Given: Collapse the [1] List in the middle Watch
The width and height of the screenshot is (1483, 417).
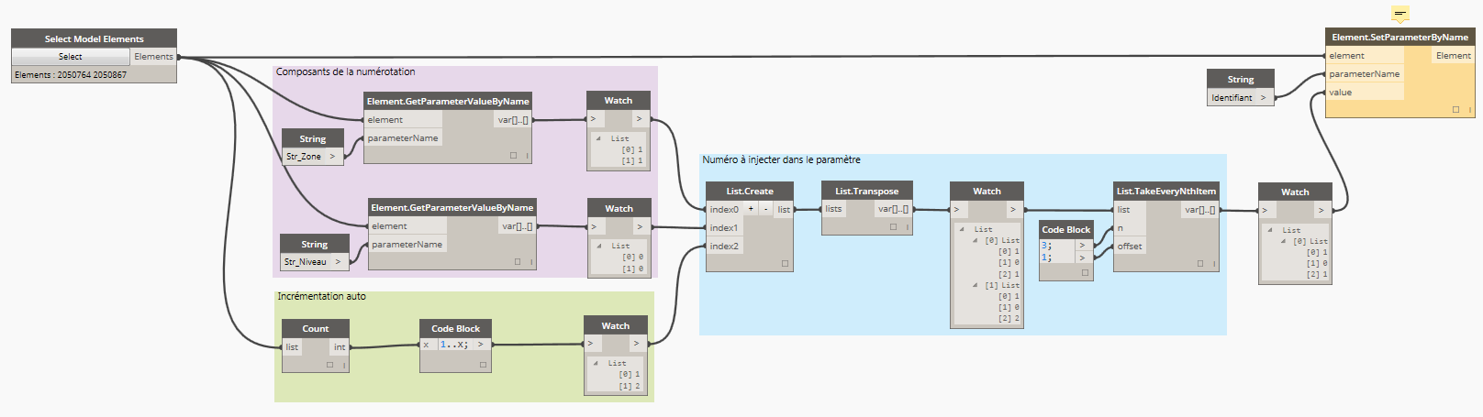Looking at the screenshot, I should click(x=976, y=286).
